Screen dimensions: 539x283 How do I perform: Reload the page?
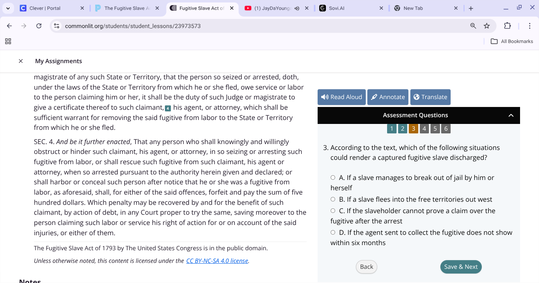coord(39,26)
